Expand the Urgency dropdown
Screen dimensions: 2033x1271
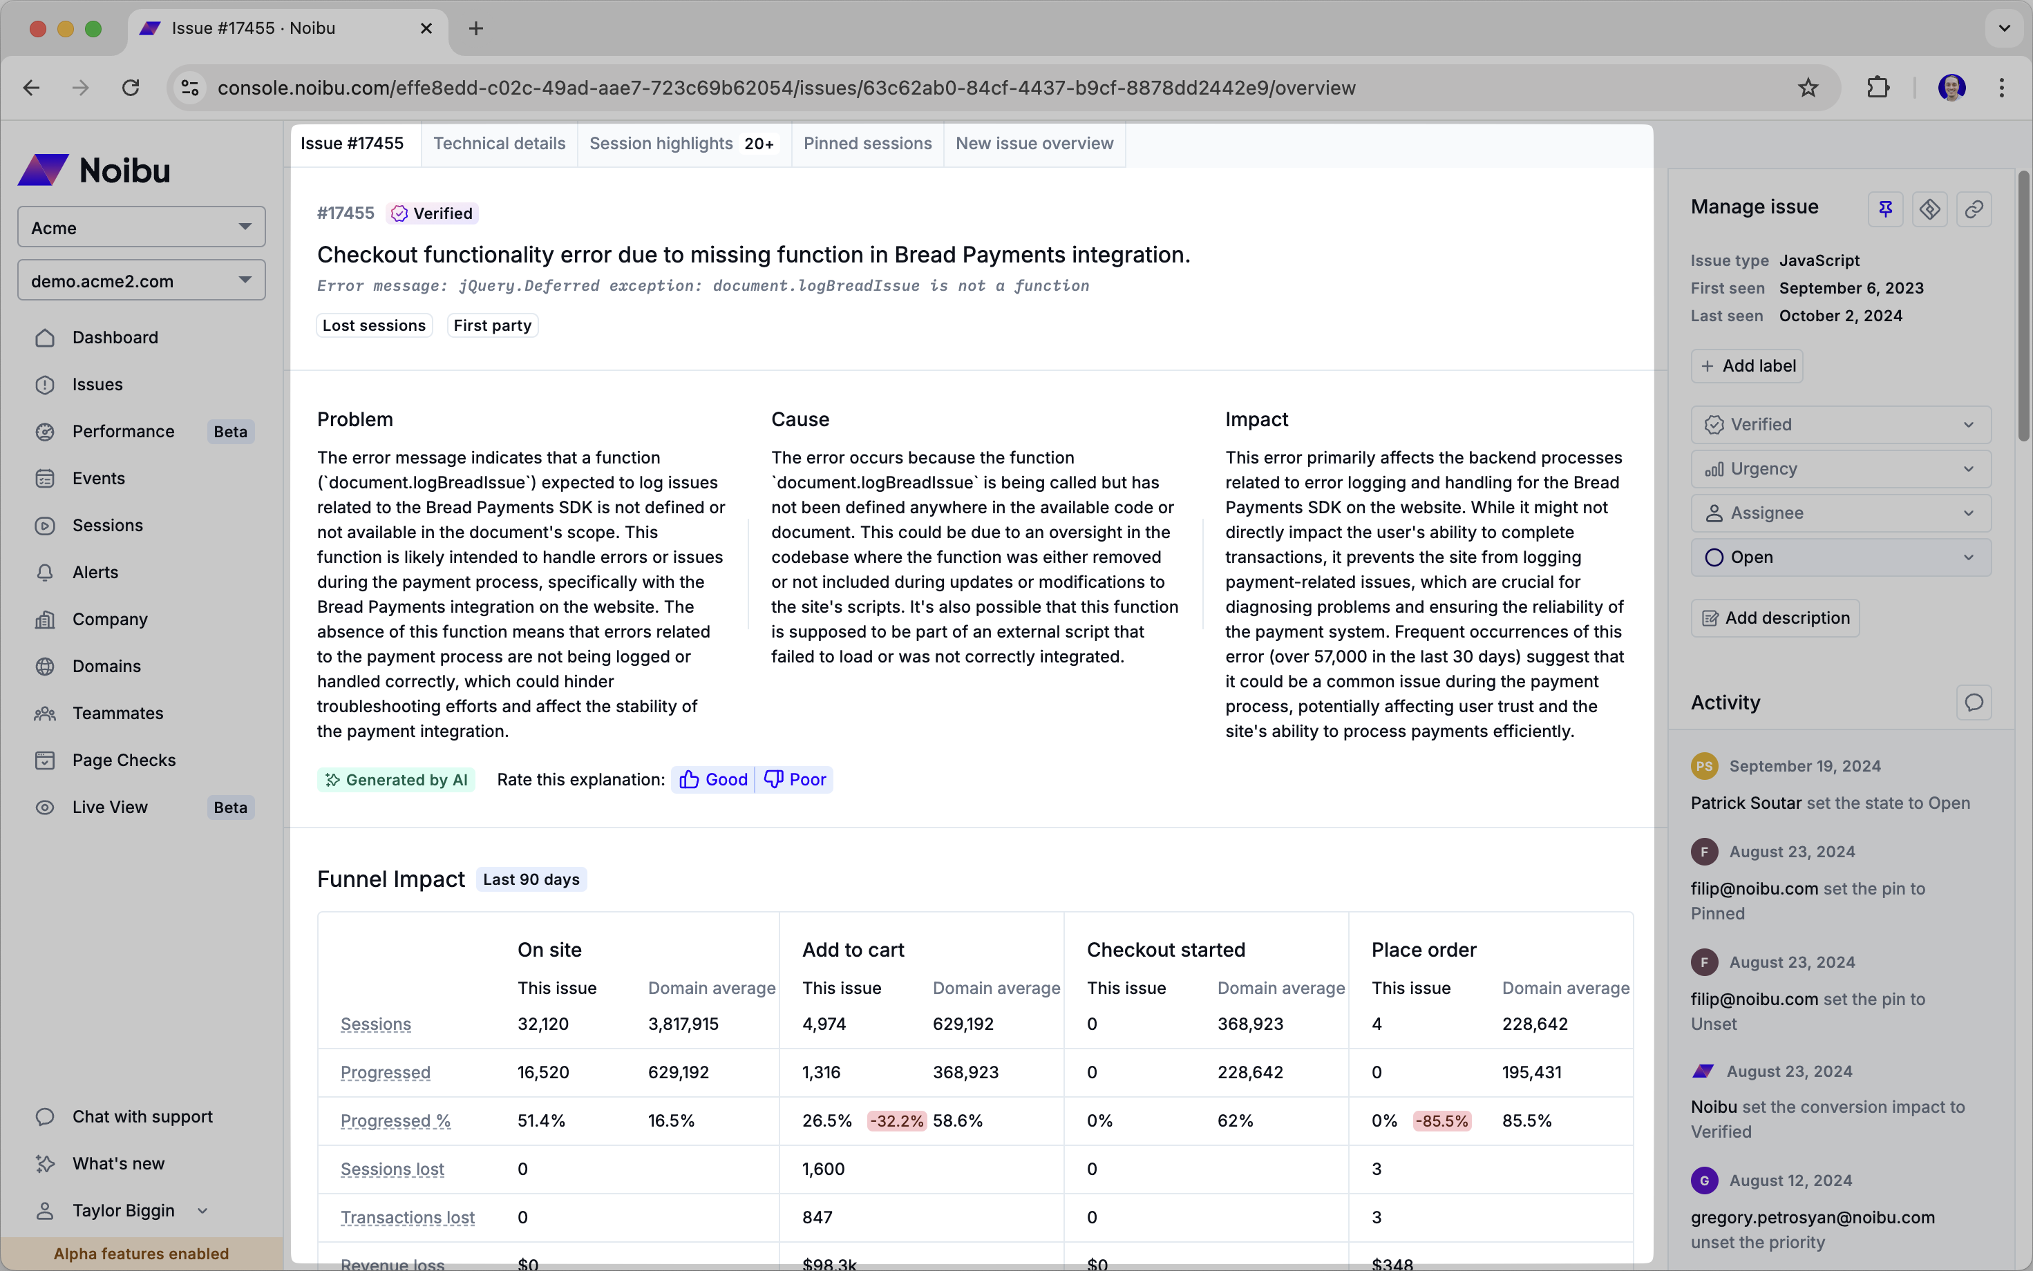(1840, 469)
